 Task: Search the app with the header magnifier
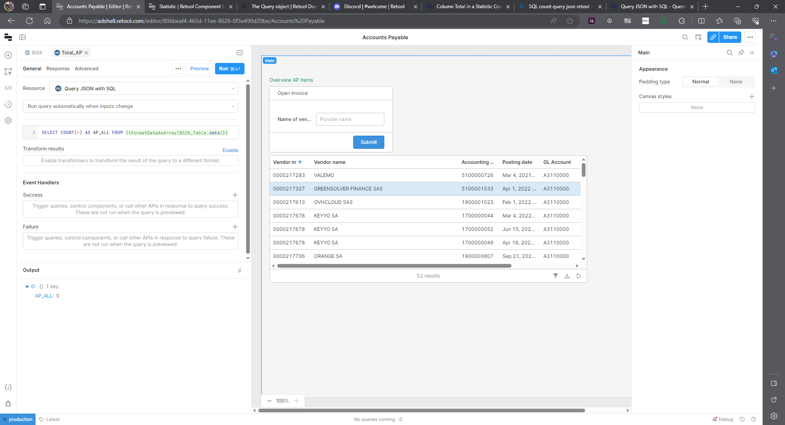(685, 37)
